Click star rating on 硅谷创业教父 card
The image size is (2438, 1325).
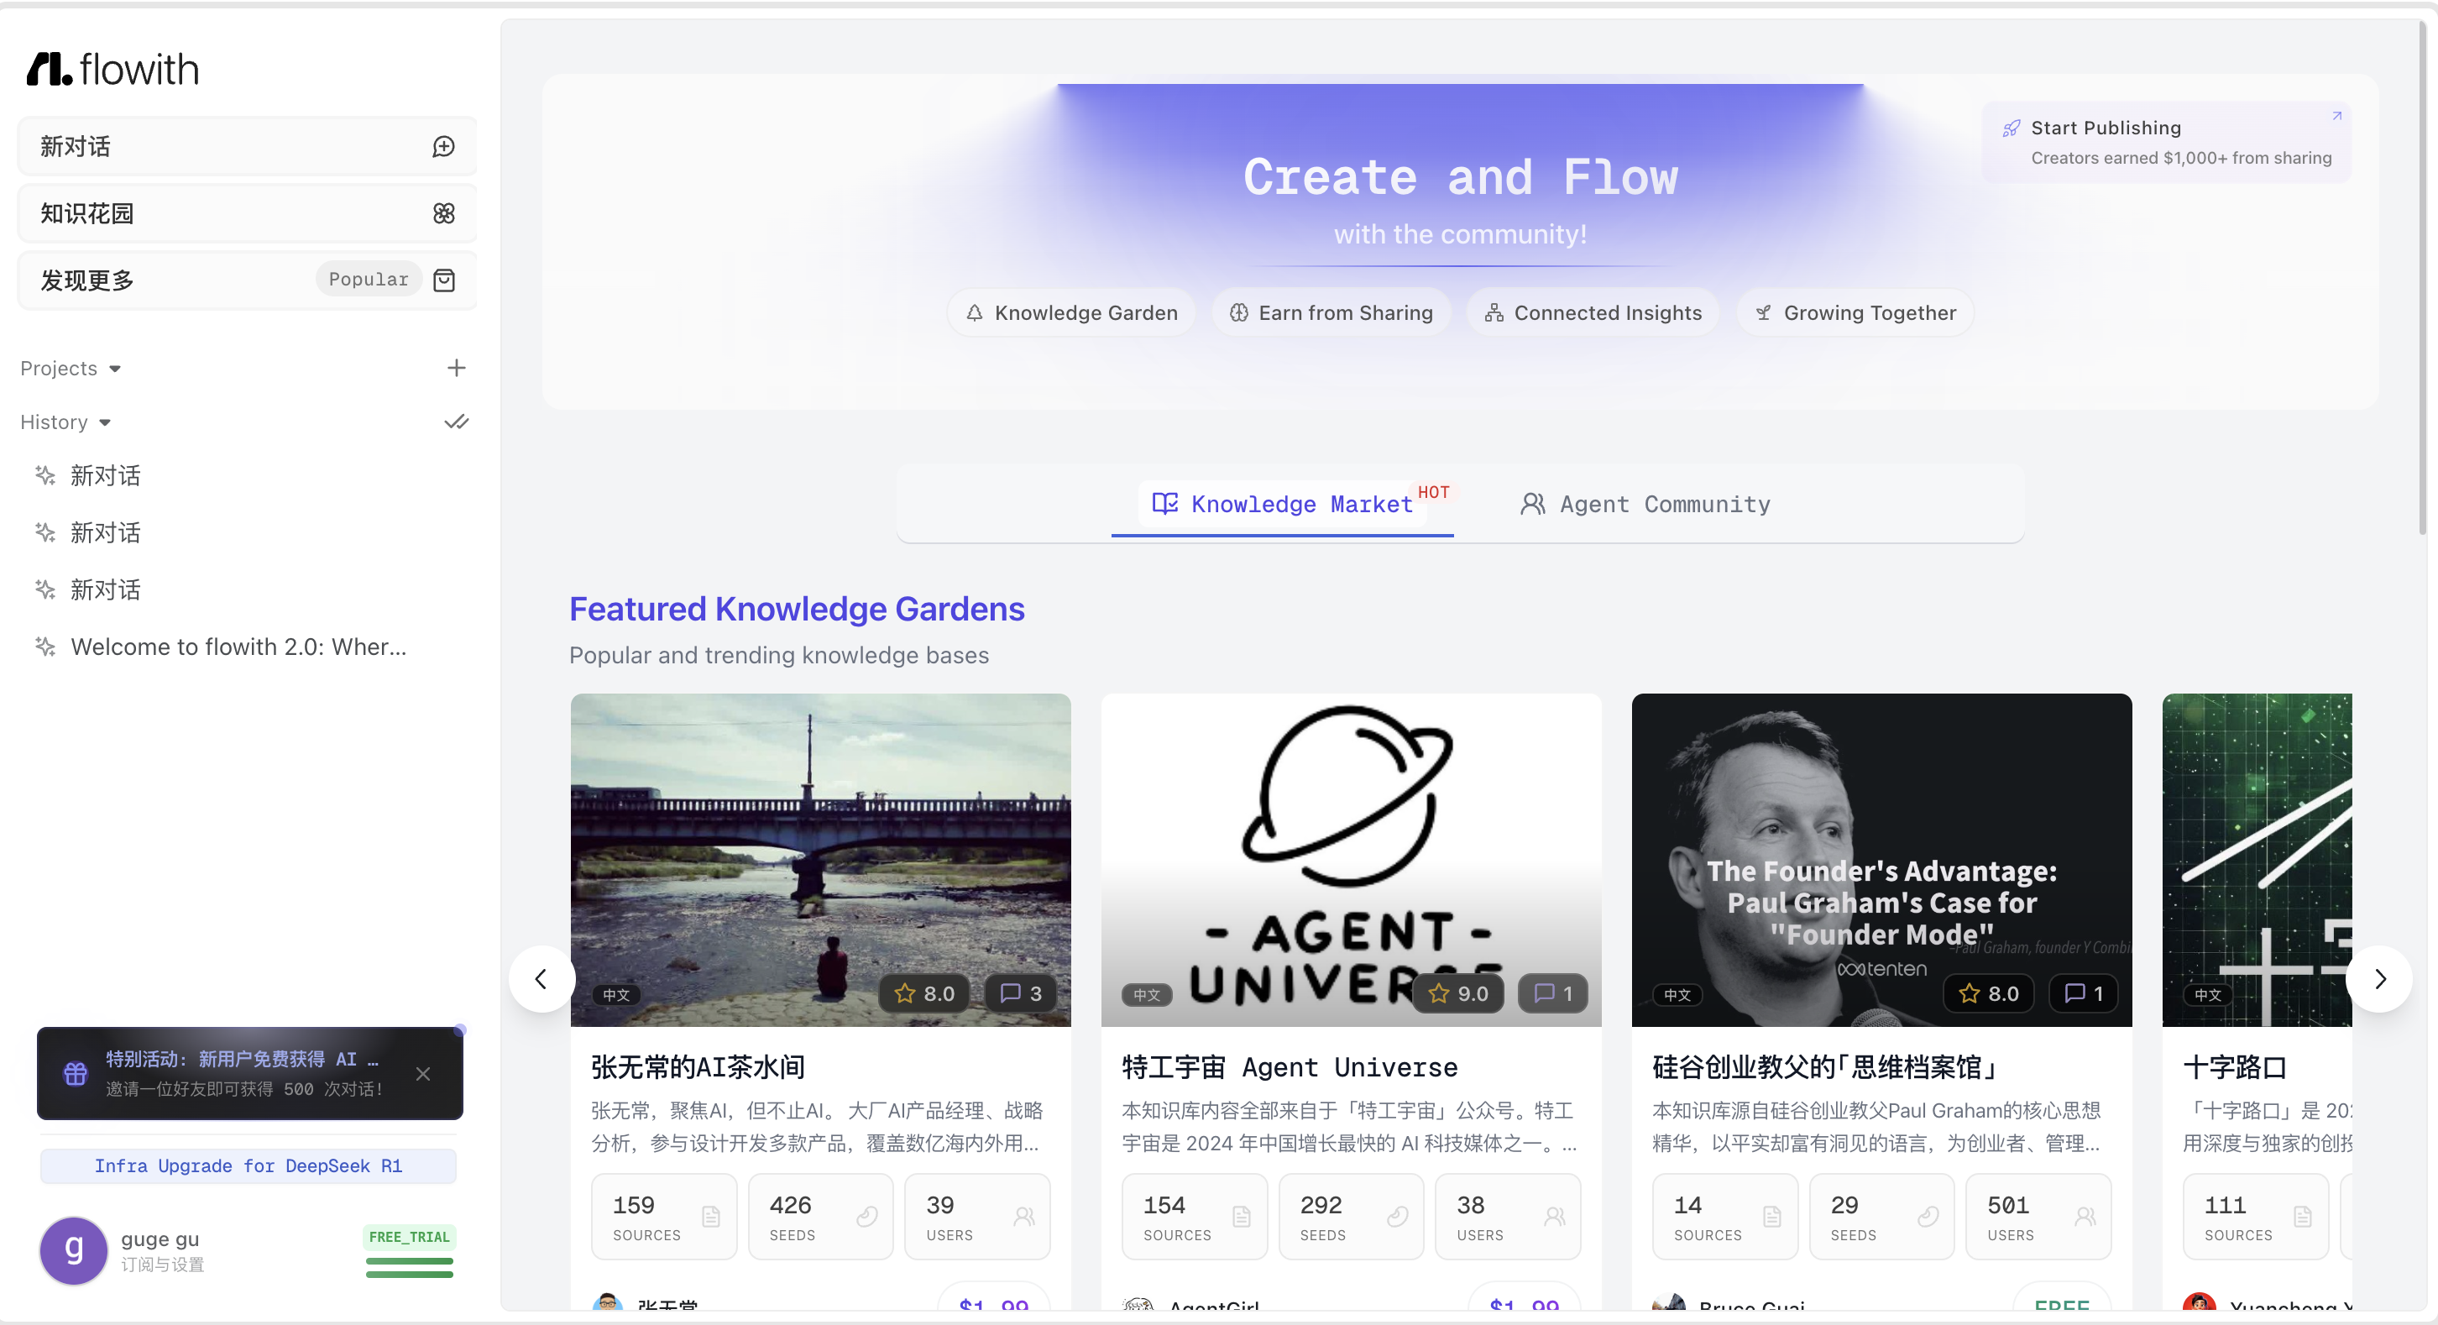(1989, 994)
